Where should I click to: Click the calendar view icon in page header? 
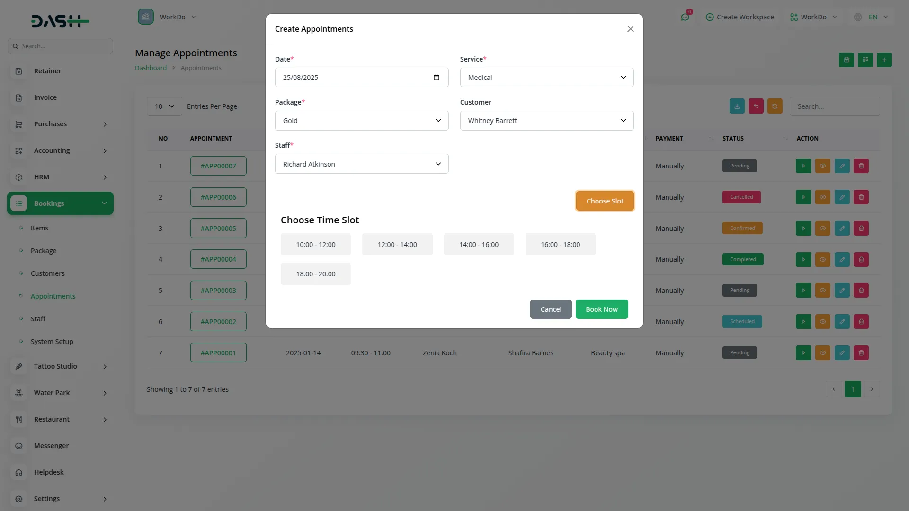(x=846, y=60)
